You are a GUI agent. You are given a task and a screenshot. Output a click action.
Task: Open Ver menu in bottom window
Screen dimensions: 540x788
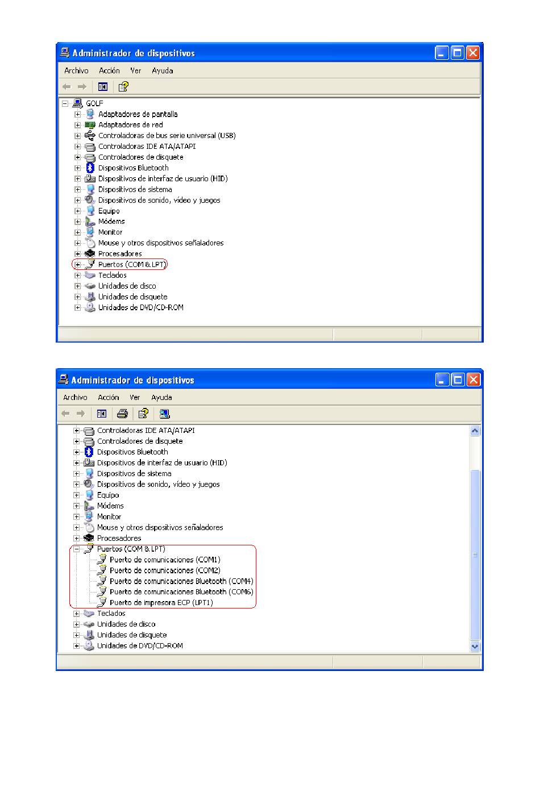135,397
